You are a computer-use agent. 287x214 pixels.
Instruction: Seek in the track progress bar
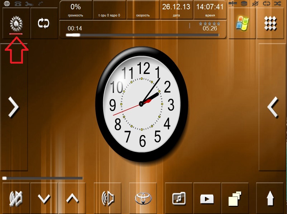pyautogui.click(x=142, y=35)
